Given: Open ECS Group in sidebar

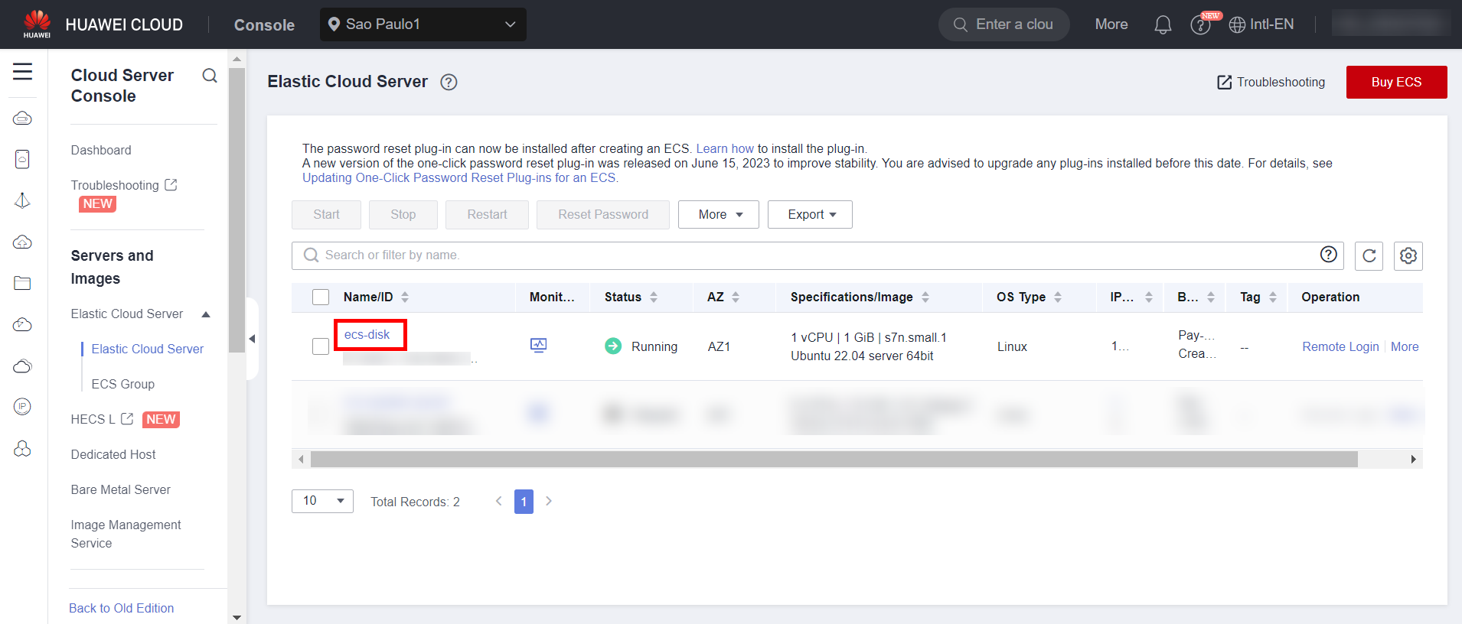Looking at the screenshot, I should tap(122, 384).
